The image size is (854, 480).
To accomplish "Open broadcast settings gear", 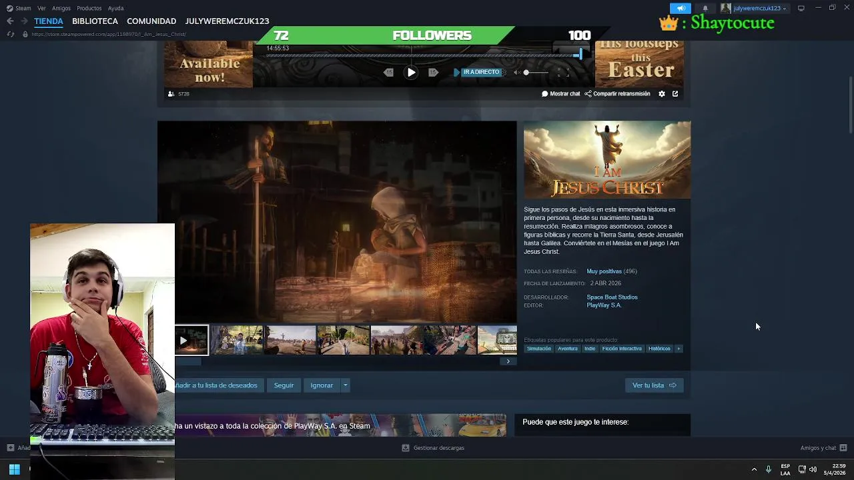I will [x=662, y=94].
